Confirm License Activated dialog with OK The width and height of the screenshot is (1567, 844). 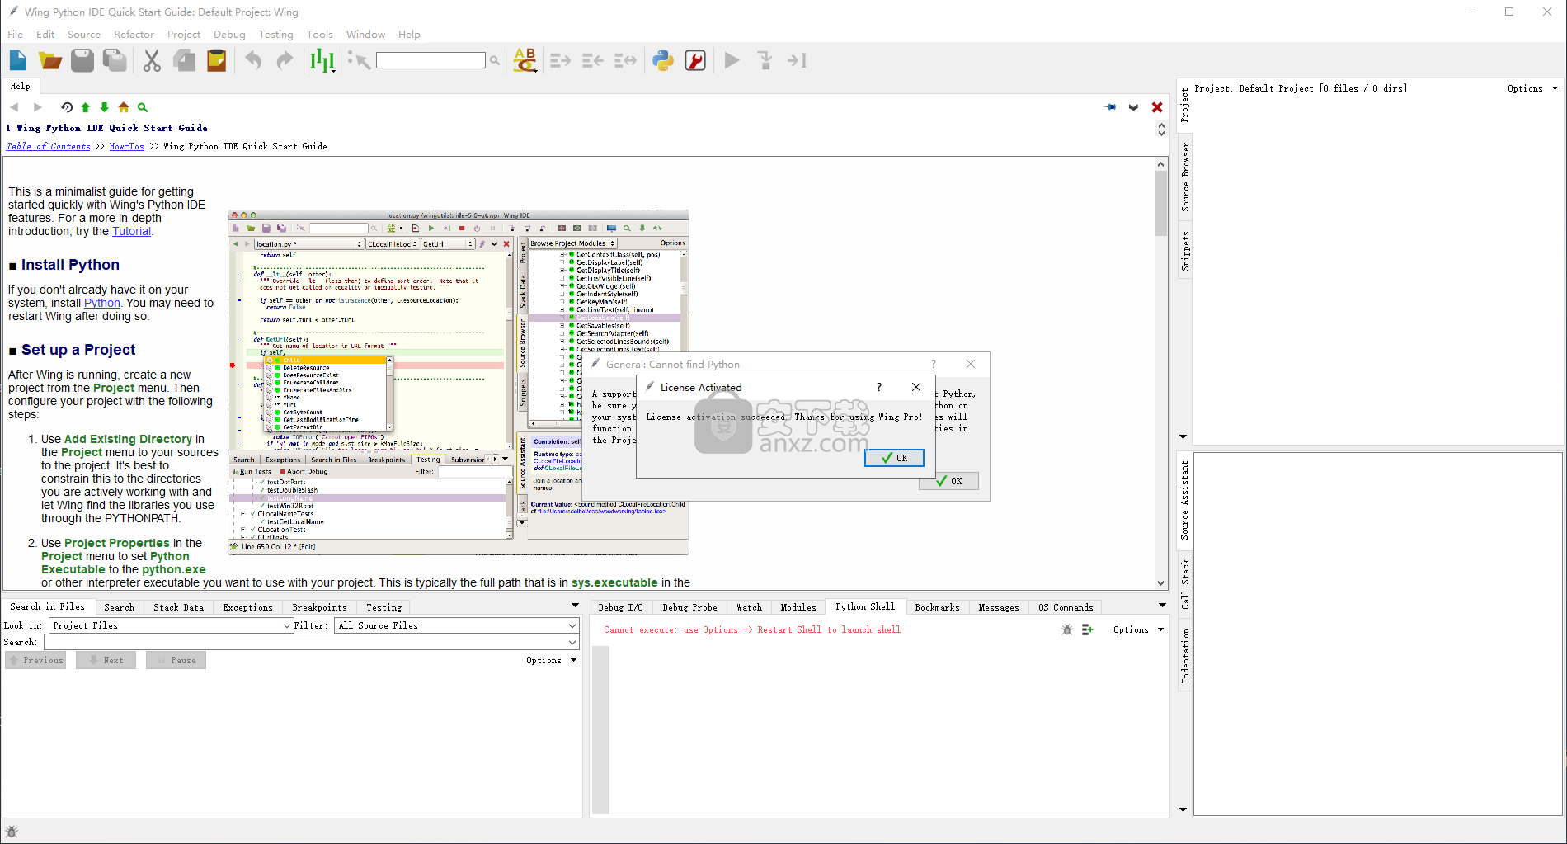tap(894, 458)
